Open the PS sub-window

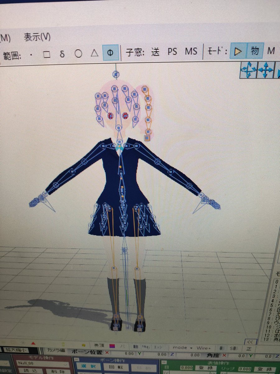pos(172,51)
